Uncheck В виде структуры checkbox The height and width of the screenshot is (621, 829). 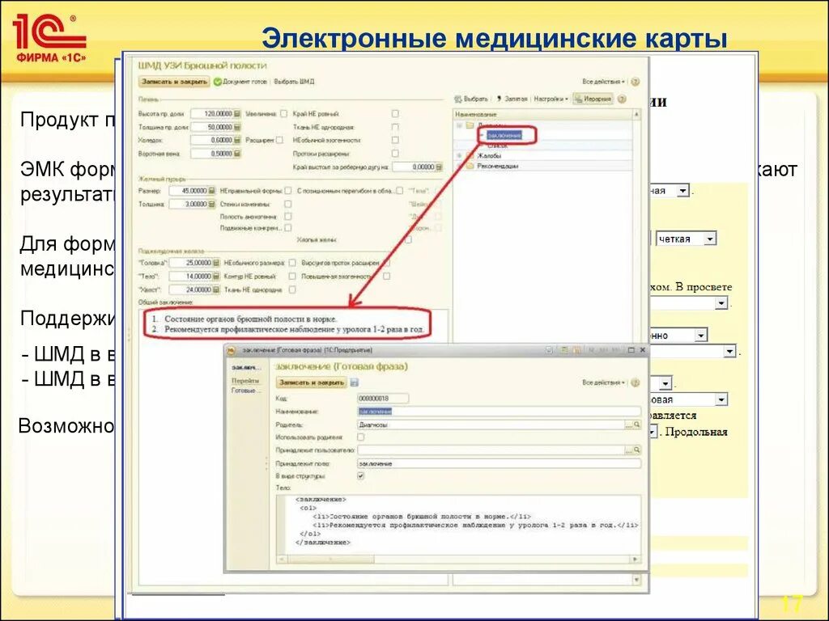360,475
